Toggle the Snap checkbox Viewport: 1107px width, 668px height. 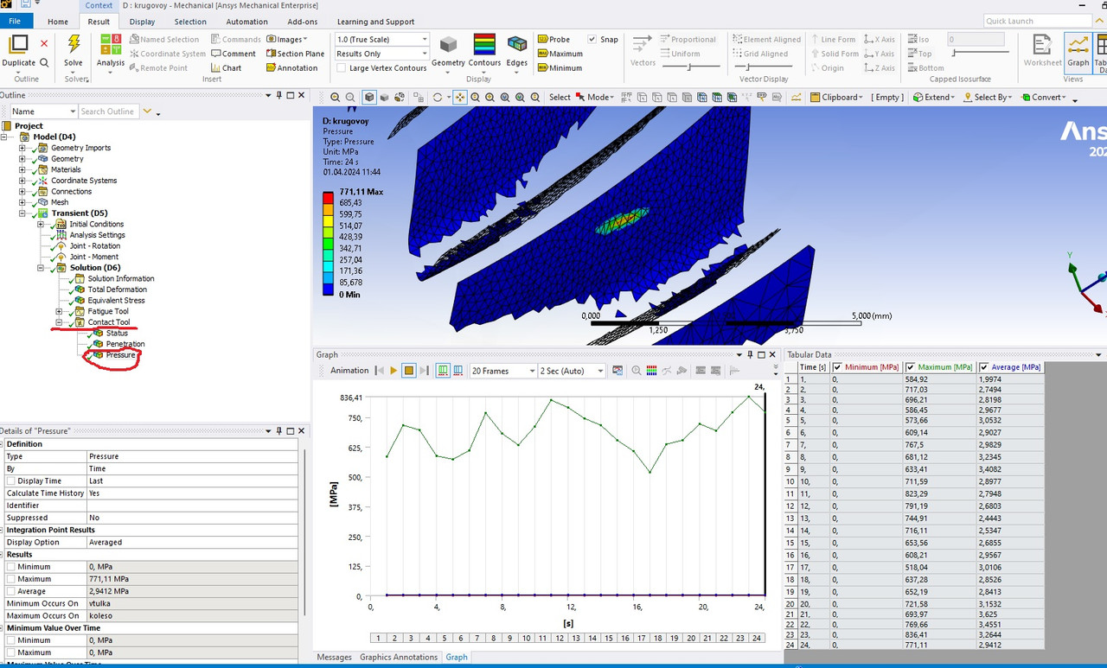click(x=592, y=39)
